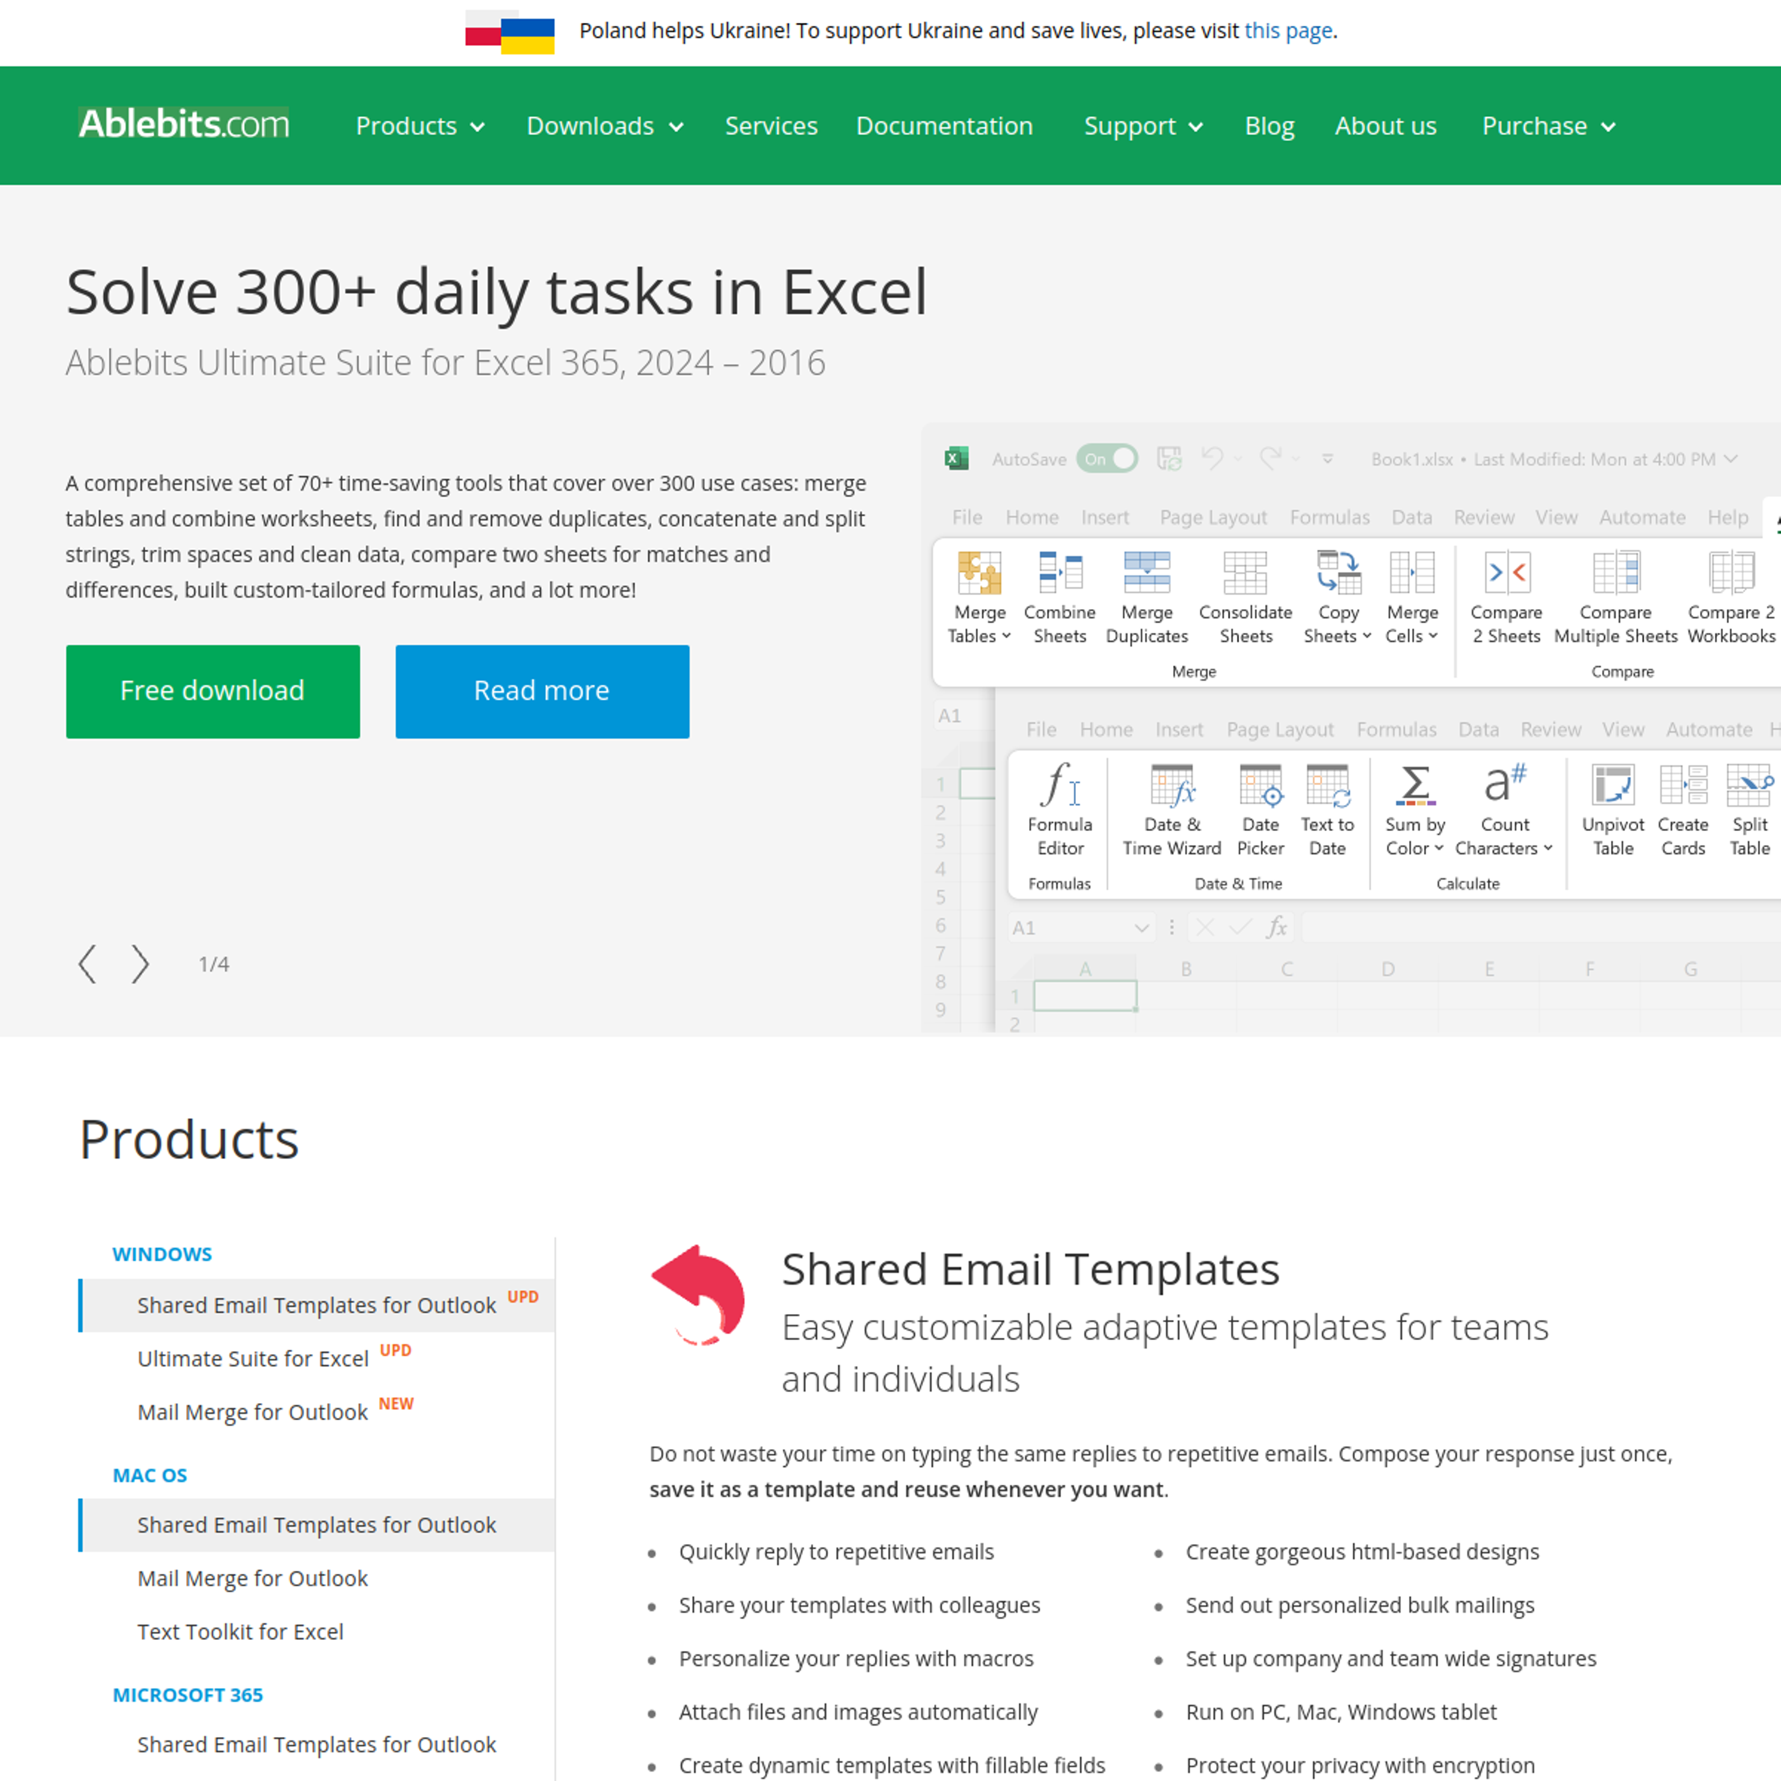Expand the Book1.xlsx title dropdown chevron
The image size is (1781, 1781).
coord(1731,458)
